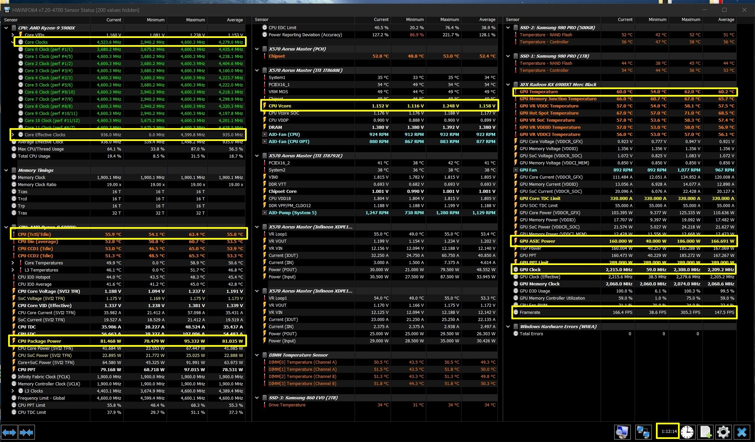Reset timers using the clock icon
Viewport: 755px width, 442px height.
coord(687,432)
